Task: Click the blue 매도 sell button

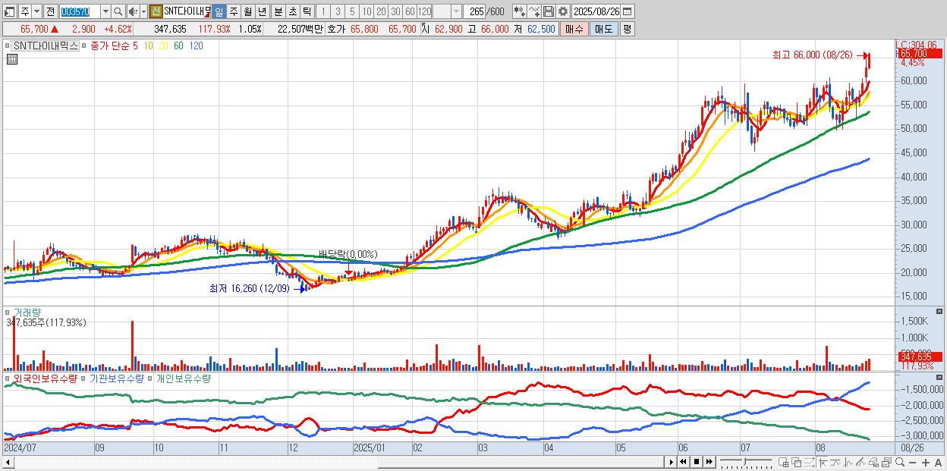Action: click(603, 29)
